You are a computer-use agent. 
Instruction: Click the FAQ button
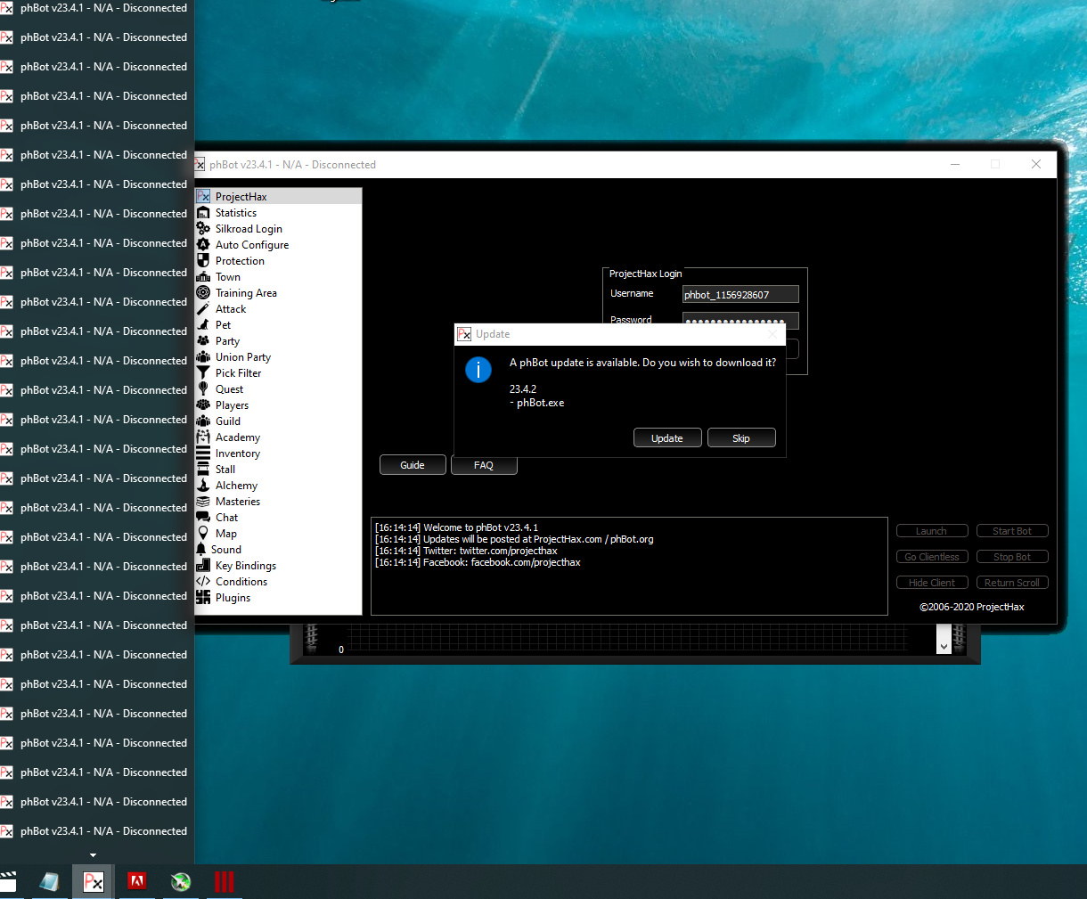[x=484, y=465]
